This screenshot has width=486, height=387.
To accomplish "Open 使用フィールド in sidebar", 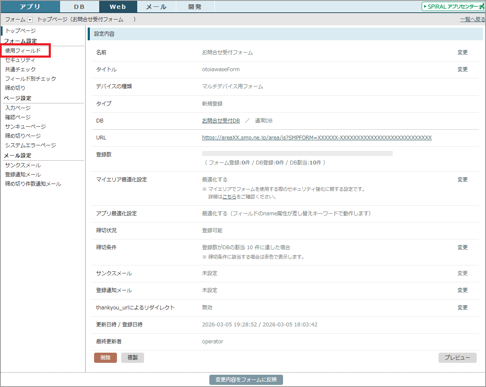I will coord(23,50).
